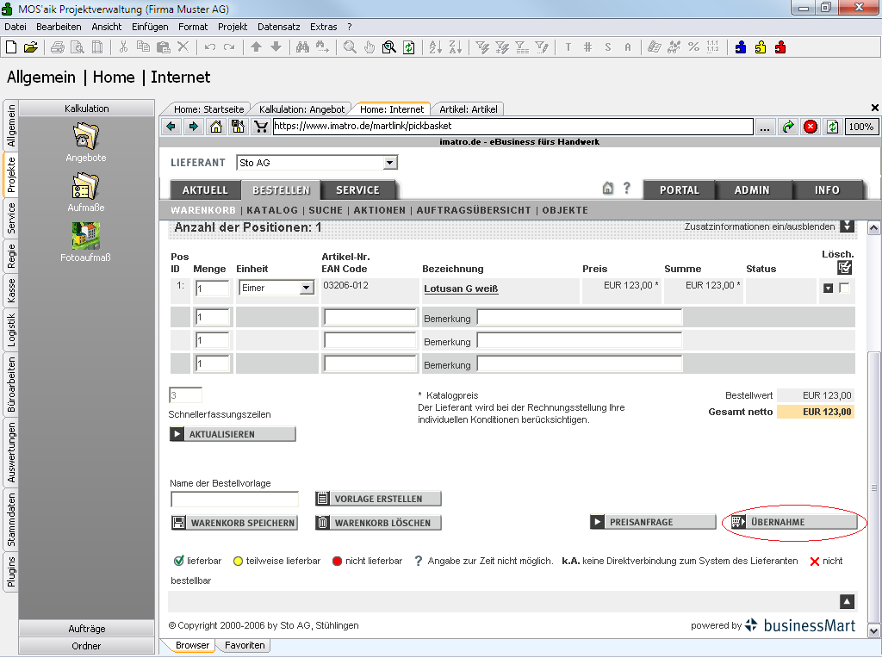Click the page's vertical scrollbar down arrow
The image size is (882, 658).
coord(873,630)
